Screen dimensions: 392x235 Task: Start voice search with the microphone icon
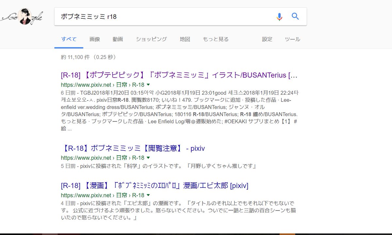click(x=279, y=17)
